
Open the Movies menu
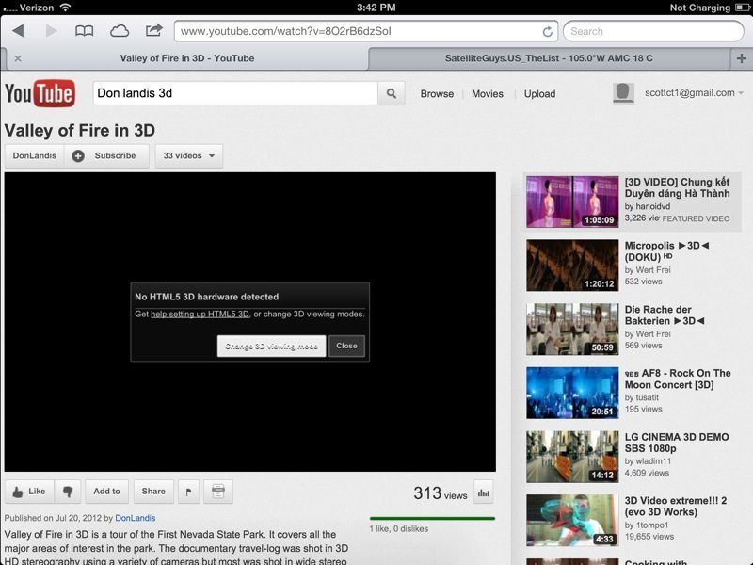488,93
